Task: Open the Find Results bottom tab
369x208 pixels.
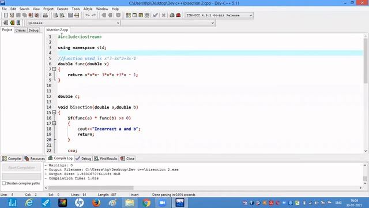Action: 106,158
